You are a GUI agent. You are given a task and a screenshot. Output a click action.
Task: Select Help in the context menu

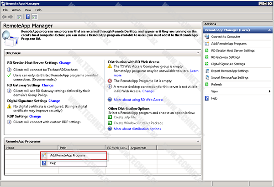[53, 163]
